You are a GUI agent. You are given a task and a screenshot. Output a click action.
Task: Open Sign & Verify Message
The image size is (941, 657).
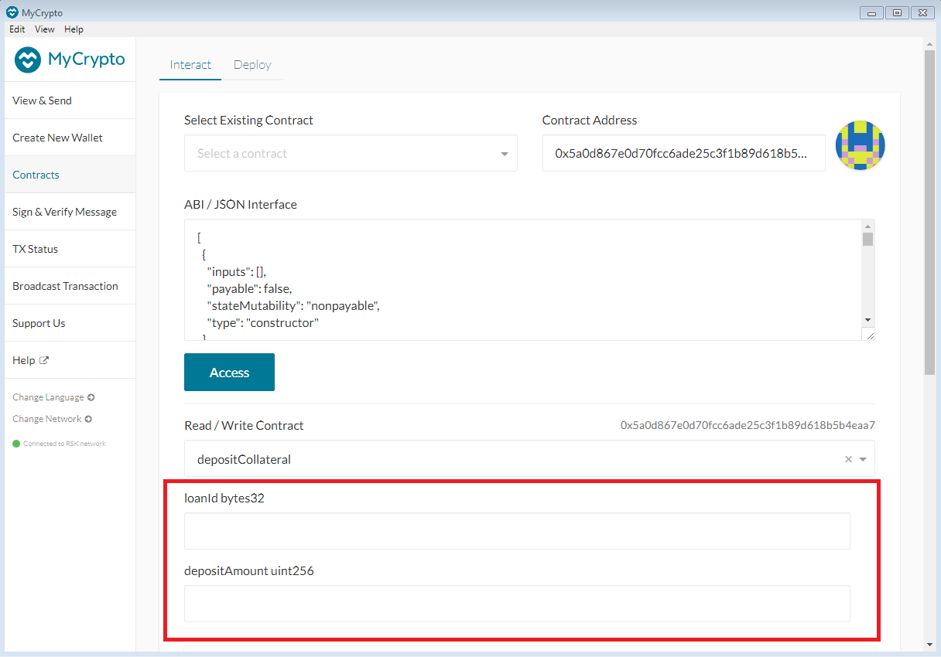tap(70, 212)
